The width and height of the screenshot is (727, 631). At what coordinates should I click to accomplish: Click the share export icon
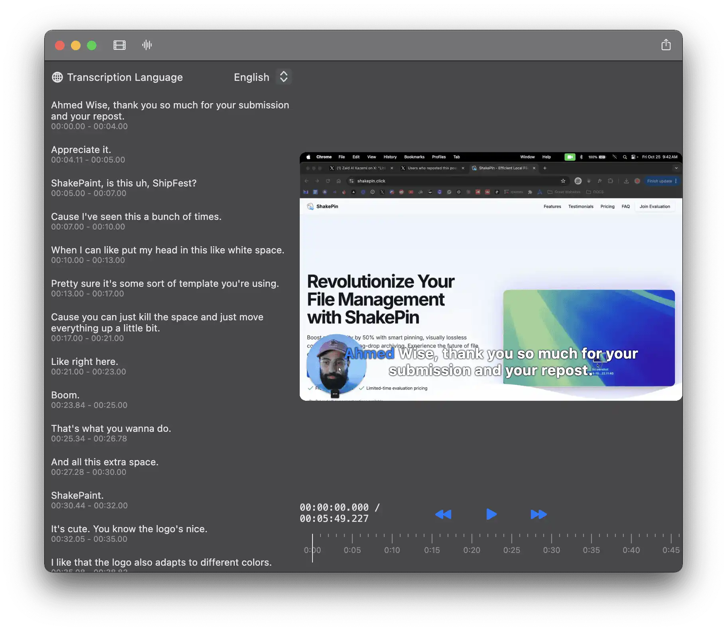tap(666, 45)
